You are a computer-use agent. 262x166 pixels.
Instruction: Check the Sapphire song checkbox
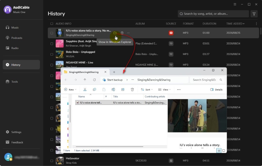point(52,44)
